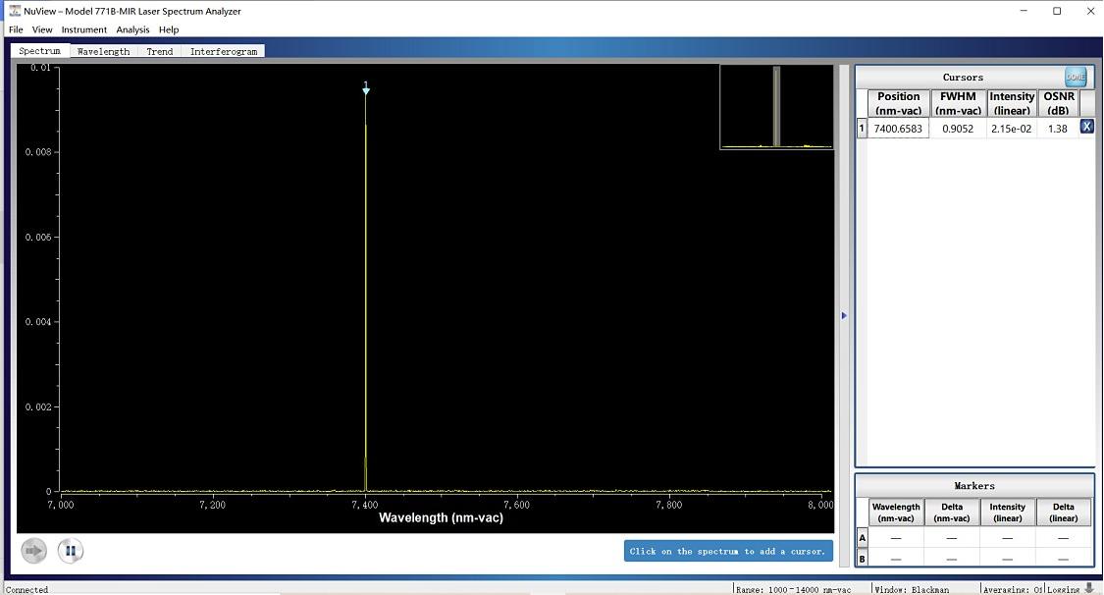The width and height of the screenshot is (1104, 595).
Task: Click the DONE button in Cursors panel
Action: pyautogui.click(x=1076, y=77)
